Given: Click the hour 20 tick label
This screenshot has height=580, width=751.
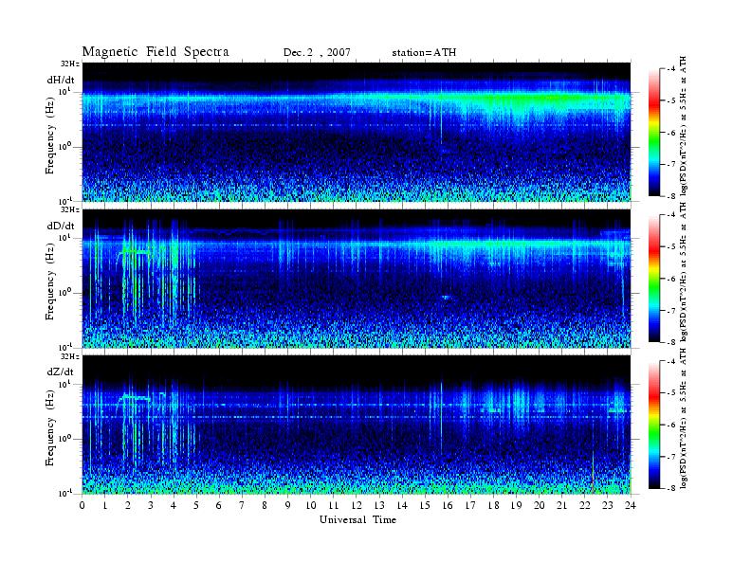Looking at the screenshot, I should [x=540, y=505].
